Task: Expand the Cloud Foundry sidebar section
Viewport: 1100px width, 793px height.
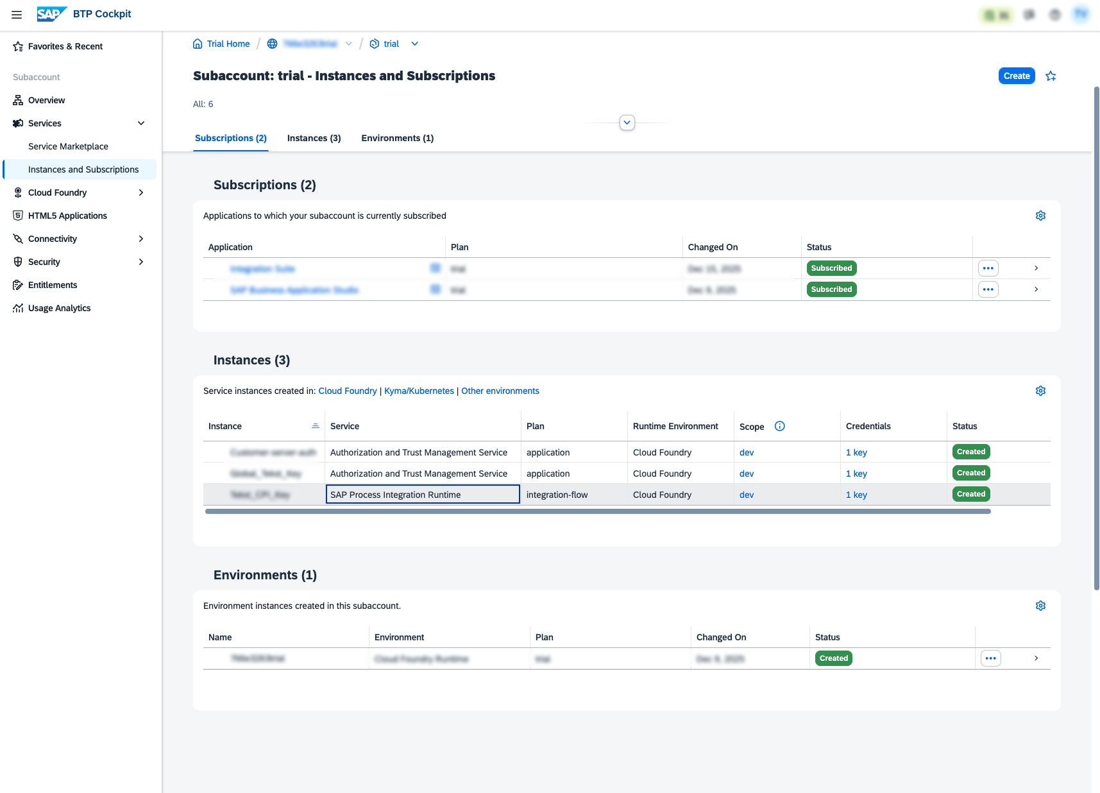Action: coord(141,192)
